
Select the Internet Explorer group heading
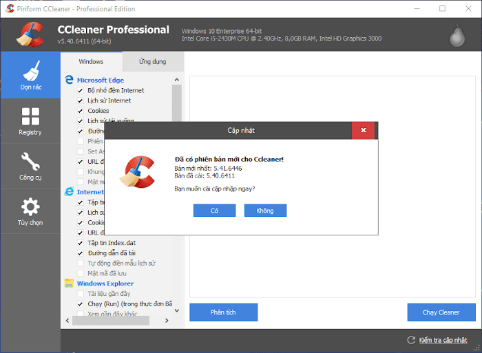click(x=90, y=192)
